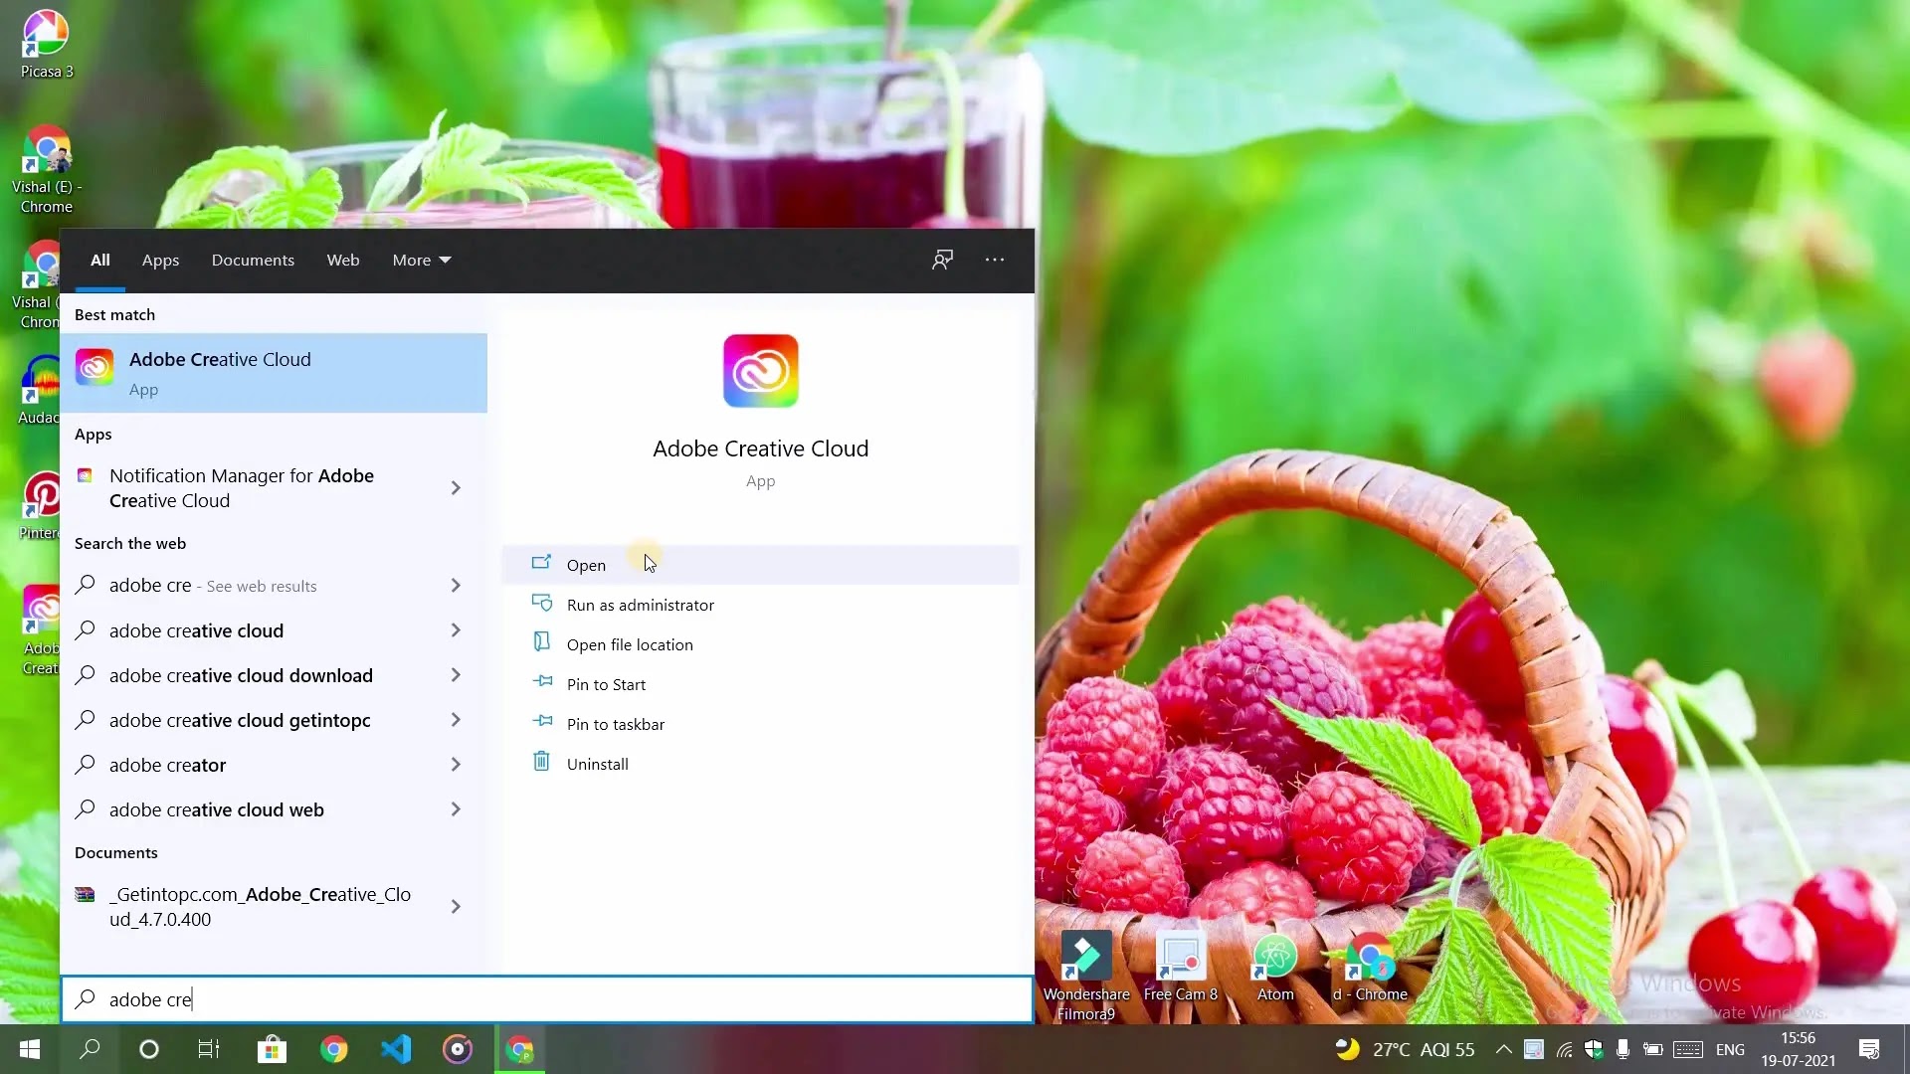Select Run as administrator option
This screenshot has width=1910, height=1074.
(640, 605)
